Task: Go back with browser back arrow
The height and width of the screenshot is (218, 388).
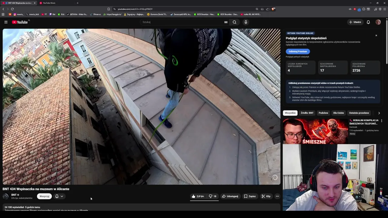Action: [x=3, y=9]
